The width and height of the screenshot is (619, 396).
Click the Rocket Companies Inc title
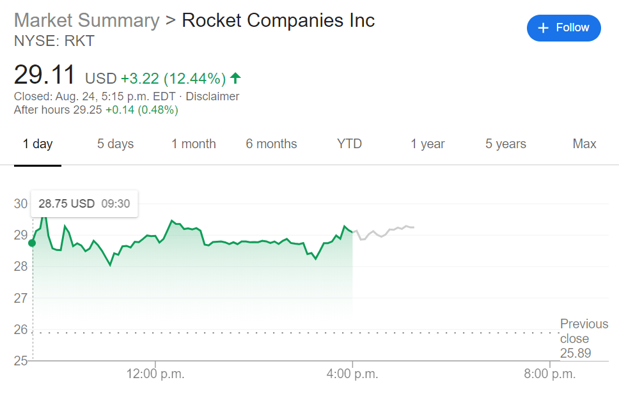[x=278, y=20]
